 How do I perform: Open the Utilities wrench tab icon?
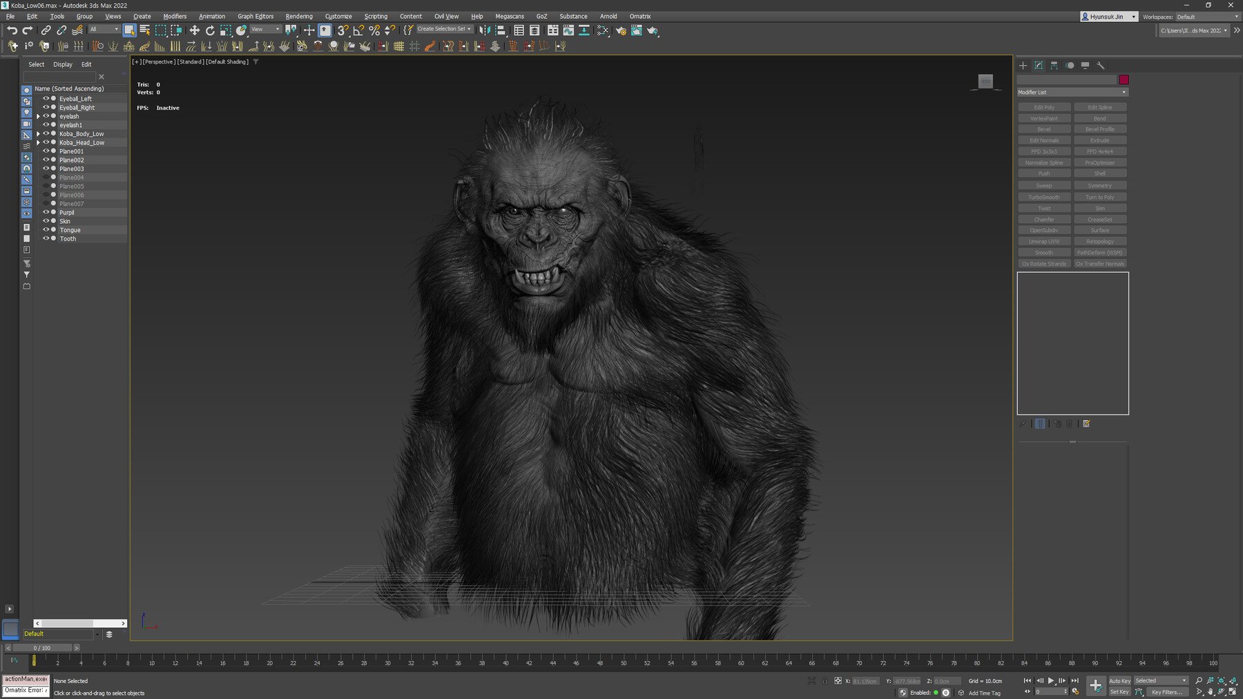(1101, 66)
